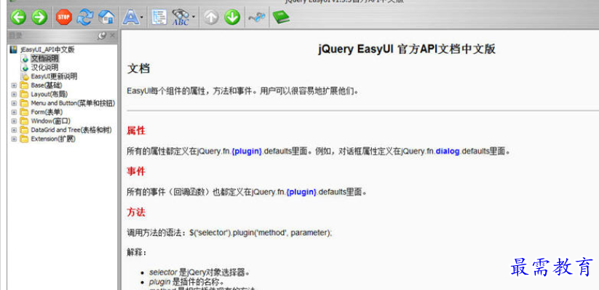Go to previous topic with gray up arrow

coord(211,17)
